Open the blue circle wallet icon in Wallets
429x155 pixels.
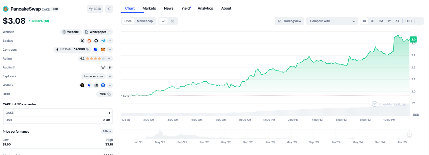coord(103,85)
